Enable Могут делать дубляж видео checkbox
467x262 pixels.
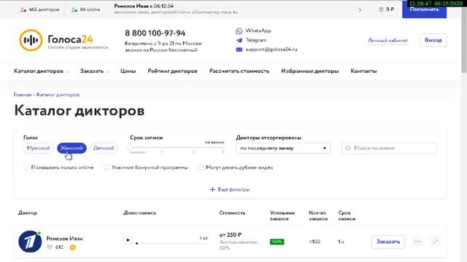click(201, 167)
